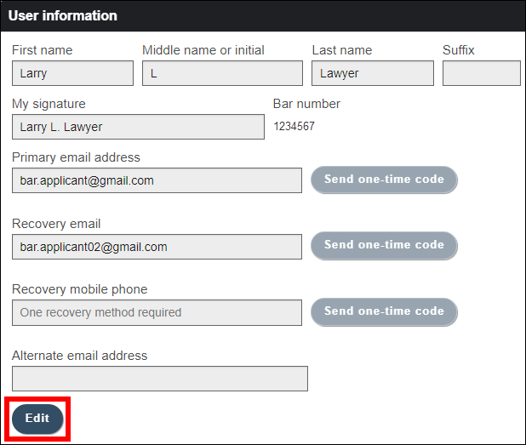Click the Recovery email input field
The image size is (526, 445).
coord(157,247)
